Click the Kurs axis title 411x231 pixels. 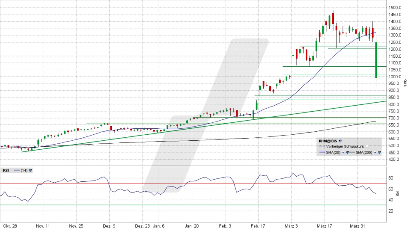pyautogui.click(x=405, y=82)
